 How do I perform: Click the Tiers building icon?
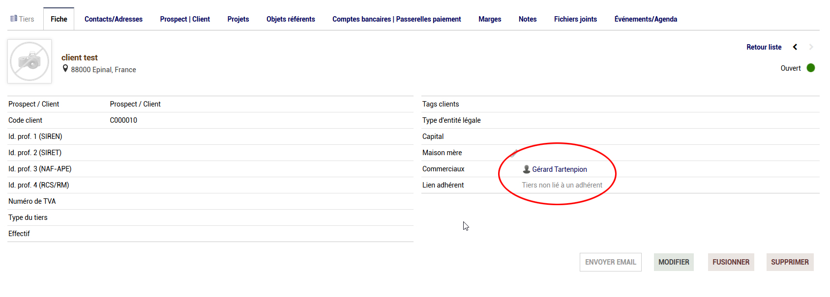(x=14, y=19)
